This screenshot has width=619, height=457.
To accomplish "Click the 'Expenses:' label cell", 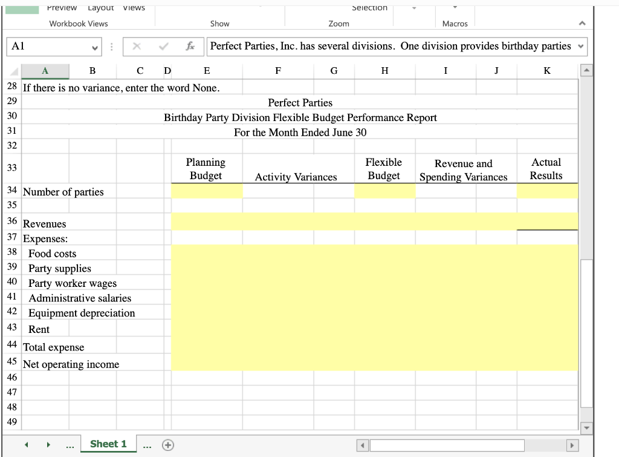I will pos(45,238).
